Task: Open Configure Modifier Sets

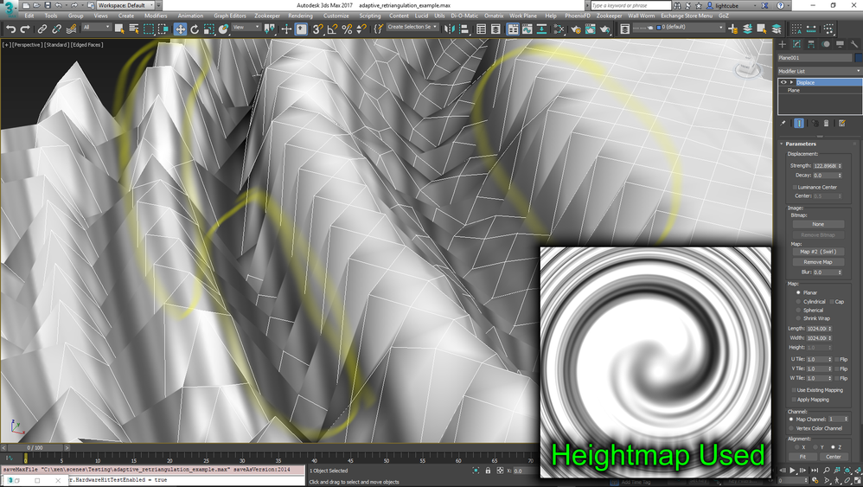Action: tap(841, 123)
